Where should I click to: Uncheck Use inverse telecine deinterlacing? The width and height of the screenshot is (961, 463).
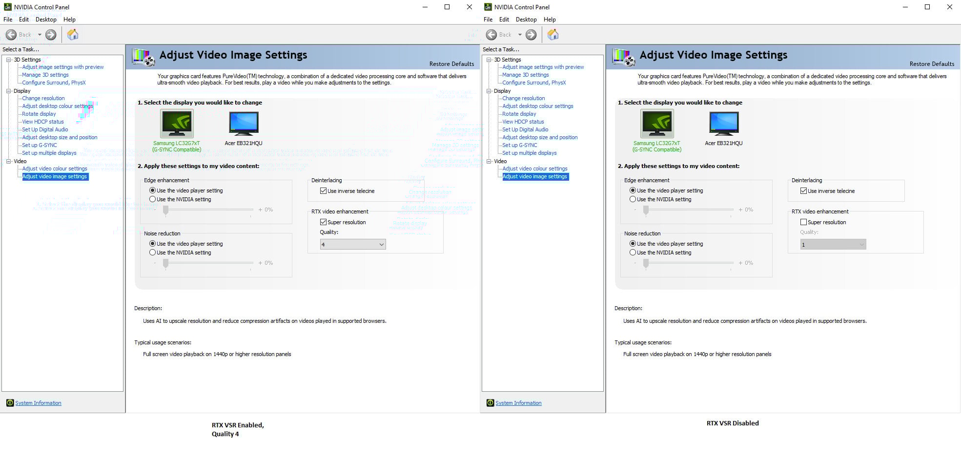coord(323,190)
